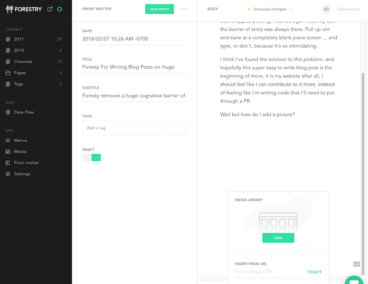Click the Pages folder icon
The width and height of the screenshot is (368, 284).
[8, 73]
